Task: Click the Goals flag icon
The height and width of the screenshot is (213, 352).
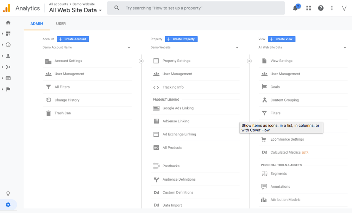Action: tap(264, 87)
